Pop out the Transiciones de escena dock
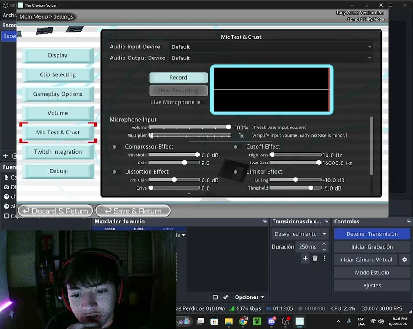 327,222
